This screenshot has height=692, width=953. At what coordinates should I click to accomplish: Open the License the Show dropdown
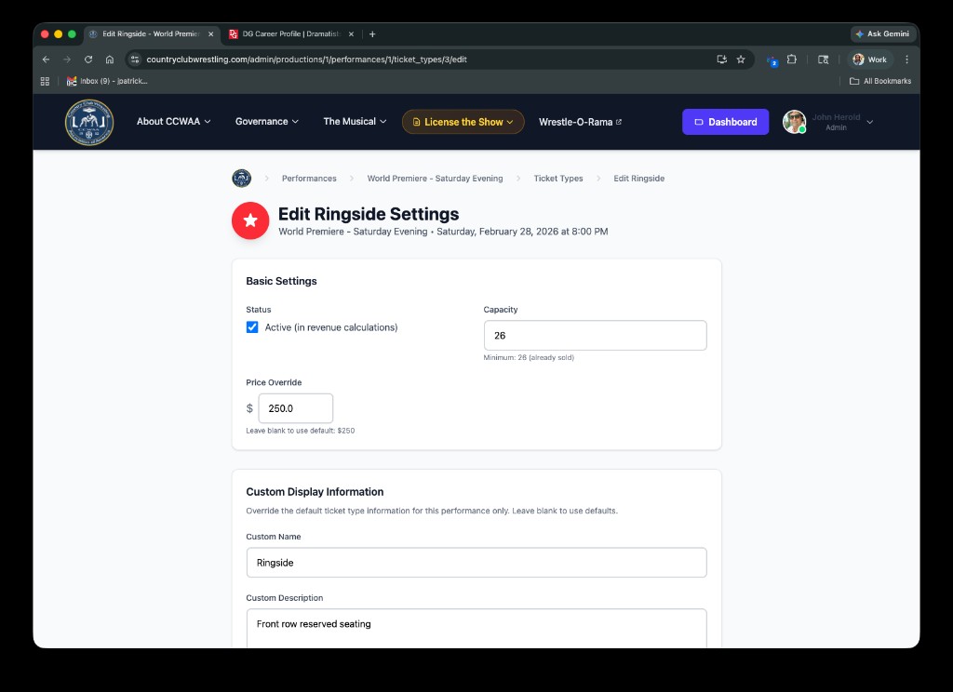tap(463, 122)
